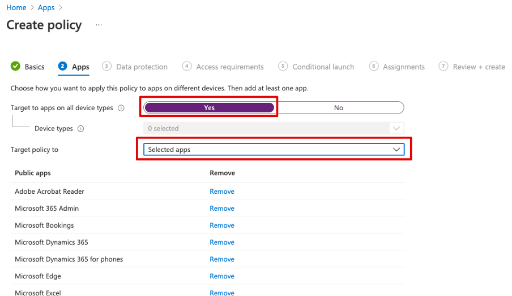Remove Adobe Acrobat Reader from the list
Viewport: 512px width, 296px height.
[222, 191]
